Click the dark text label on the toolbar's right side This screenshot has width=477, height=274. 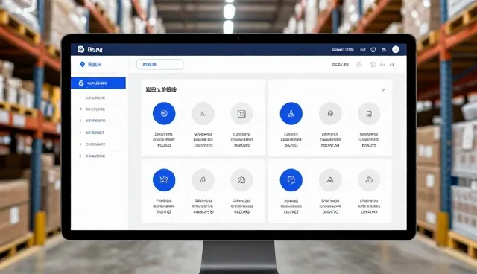pyautogui.click(x=340, y=64)
